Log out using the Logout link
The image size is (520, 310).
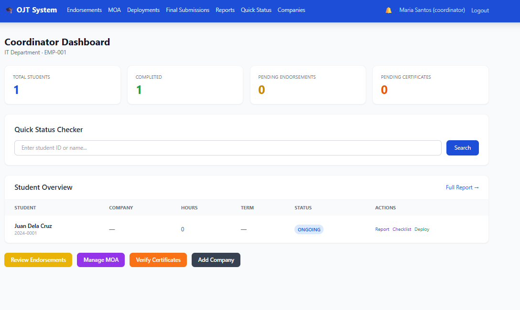pyautogui.click(x=480, y=10)
